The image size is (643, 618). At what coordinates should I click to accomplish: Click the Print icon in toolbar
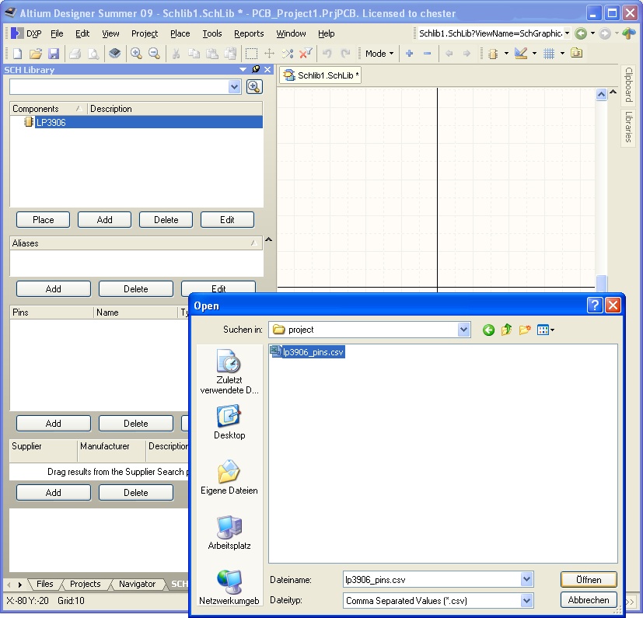75,54
